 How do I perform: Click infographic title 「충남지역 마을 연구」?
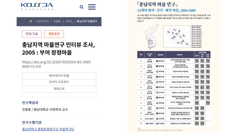coord(157,5)
